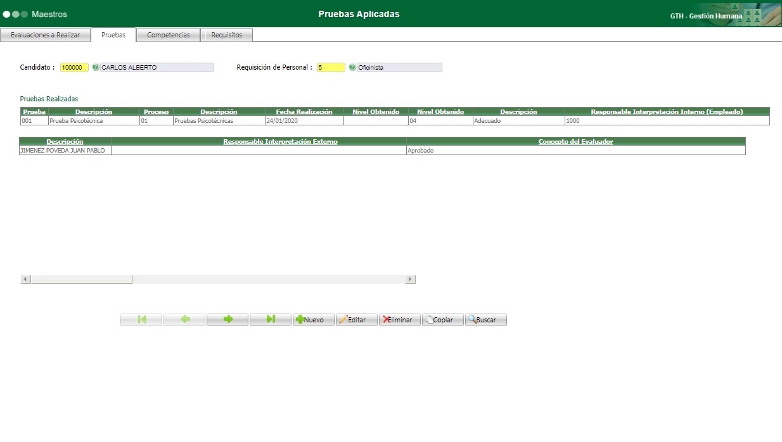Click GTH - Gestión Humana header label
The height and width of the screenshot is (442, 782).
pos(706,16)
